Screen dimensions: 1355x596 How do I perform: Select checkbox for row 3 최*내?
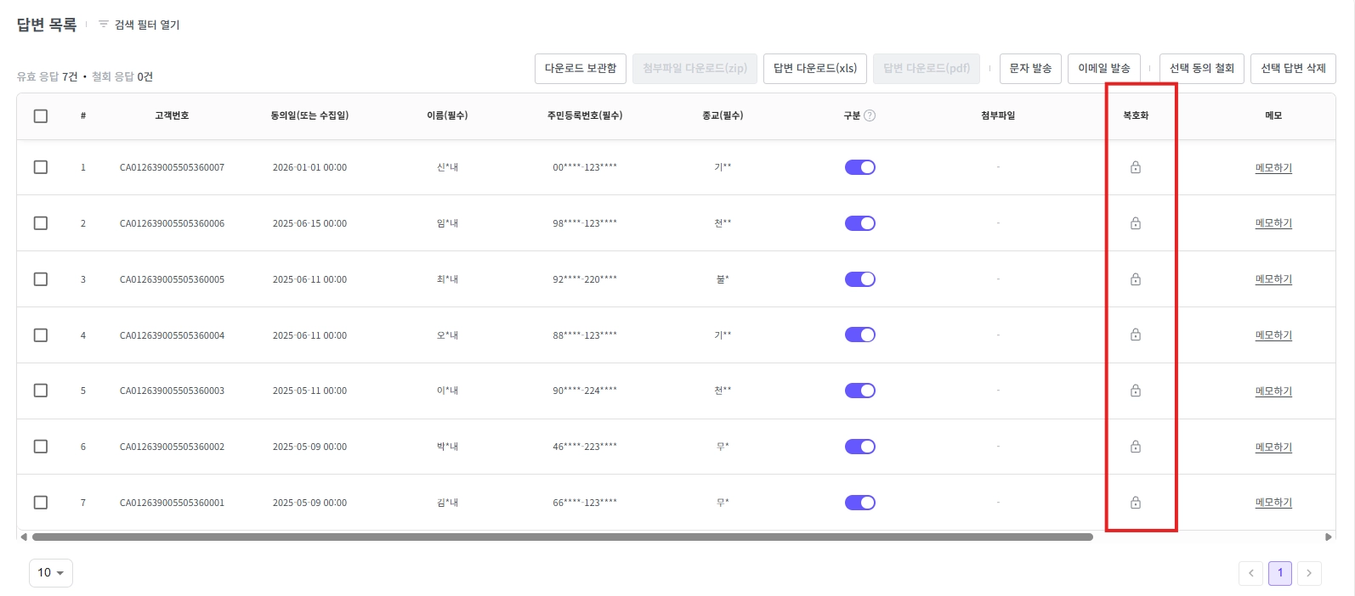tap(41, 279)
